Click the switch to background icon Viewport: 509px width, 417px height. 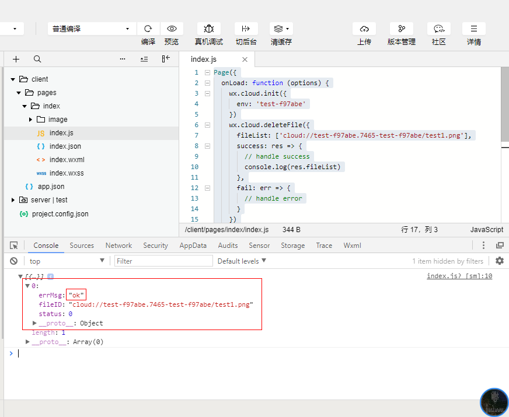click(x=246, y=29)
